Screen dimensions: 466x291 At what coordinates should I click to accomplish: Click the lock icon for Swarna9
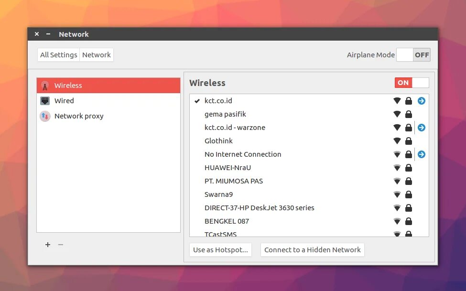409,194
